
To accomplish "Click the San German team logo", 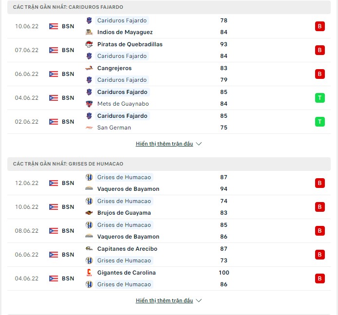I will (89, 128).
